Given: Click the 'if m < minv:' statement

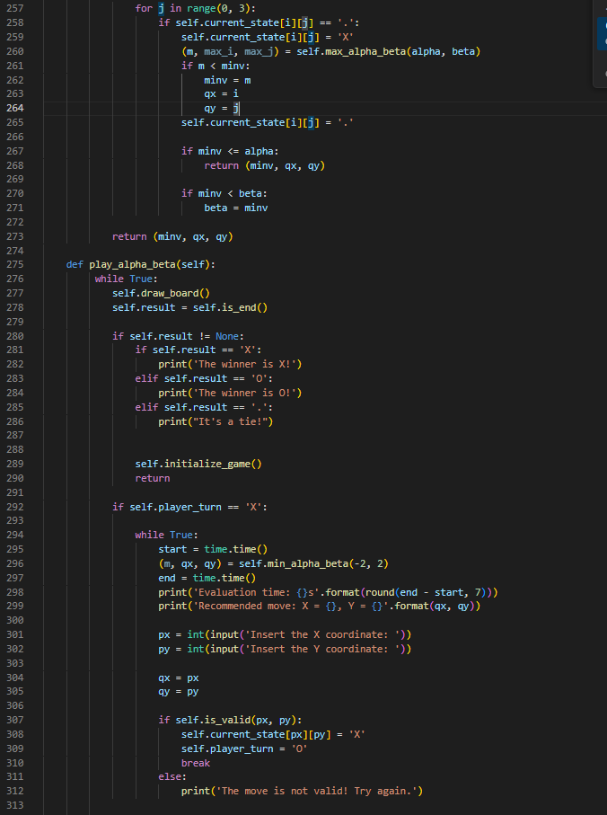Looking at the screenshot, I should coord(216,66).
